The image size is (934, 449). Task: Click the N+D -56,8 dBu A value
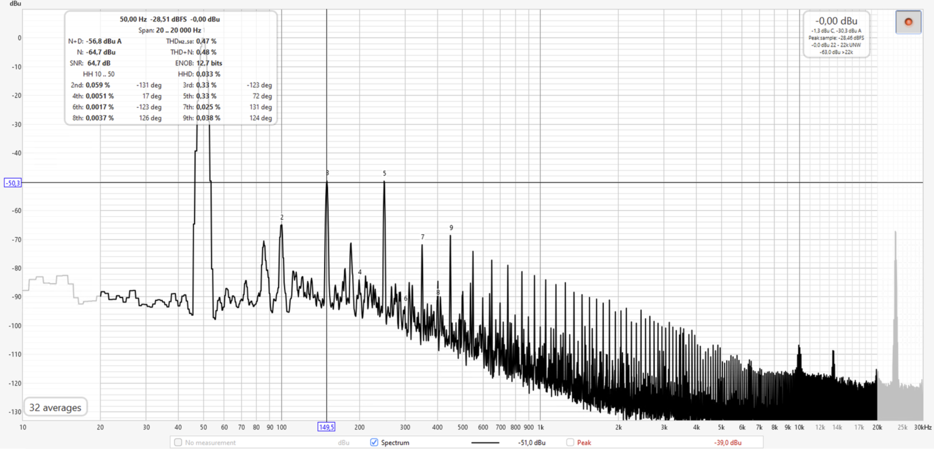pos(104,41)
